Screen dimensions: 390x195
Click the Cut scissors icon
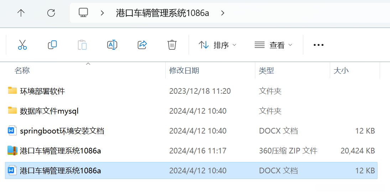pyautogui.click(x=22, y=45)
